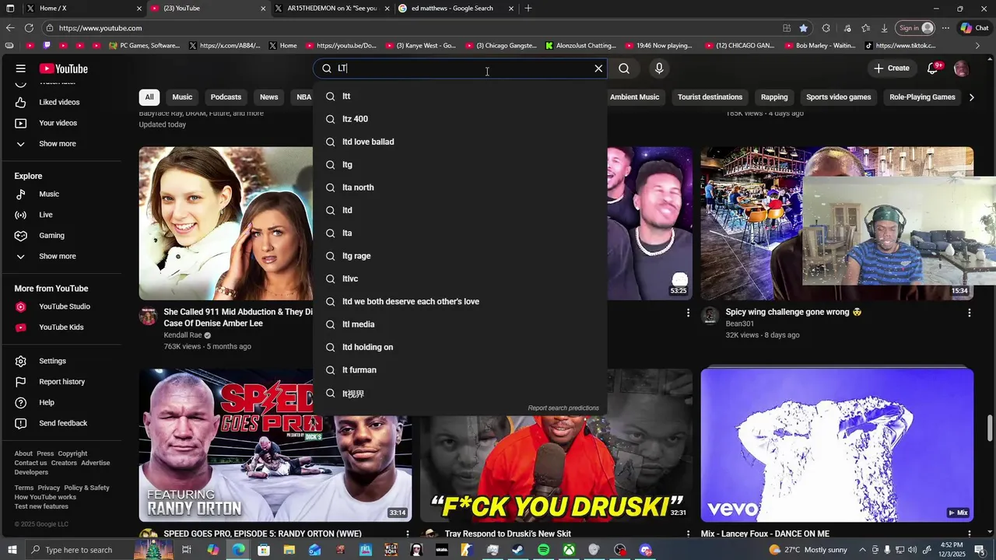Choose 'ltd love ballad' suggestion

tap(460, 142)
